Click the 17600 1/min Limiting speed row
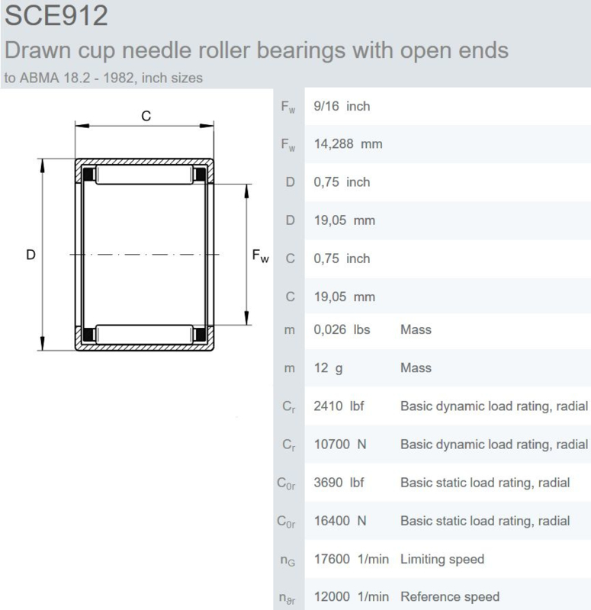This screenshot has height=610, width=591. click(x=432, y=559)
